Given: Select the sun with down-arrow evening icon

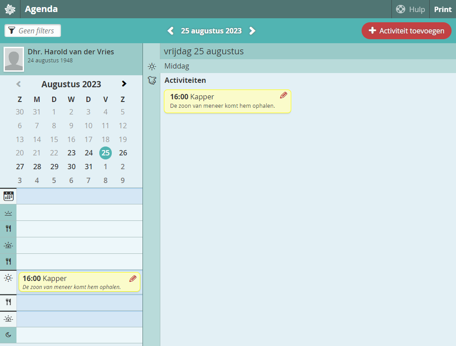Looking at the screenshot, I should (8, 318).
